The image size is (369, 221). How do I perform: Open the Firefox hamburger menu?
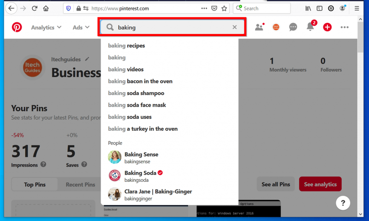[357, 8]
